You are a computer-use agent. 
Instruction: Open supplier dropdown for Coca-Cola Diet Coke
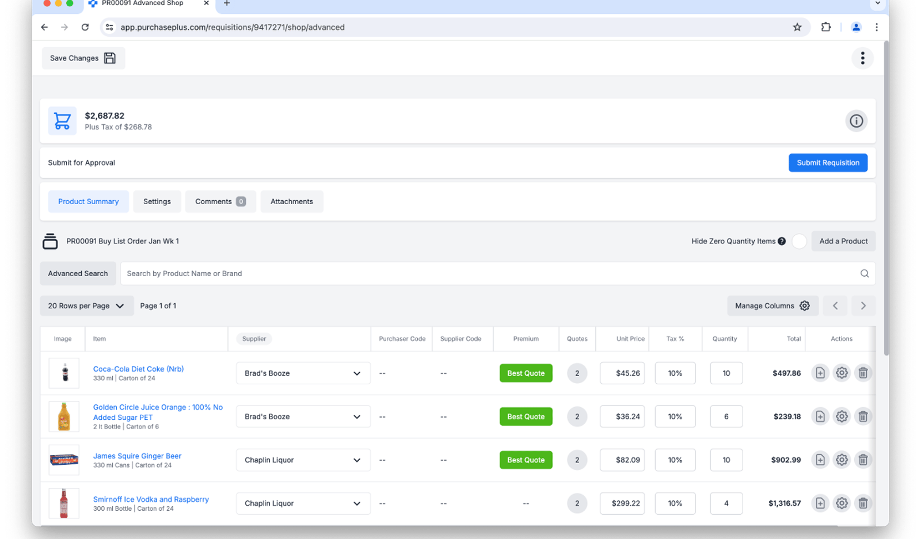click(303, 373)
